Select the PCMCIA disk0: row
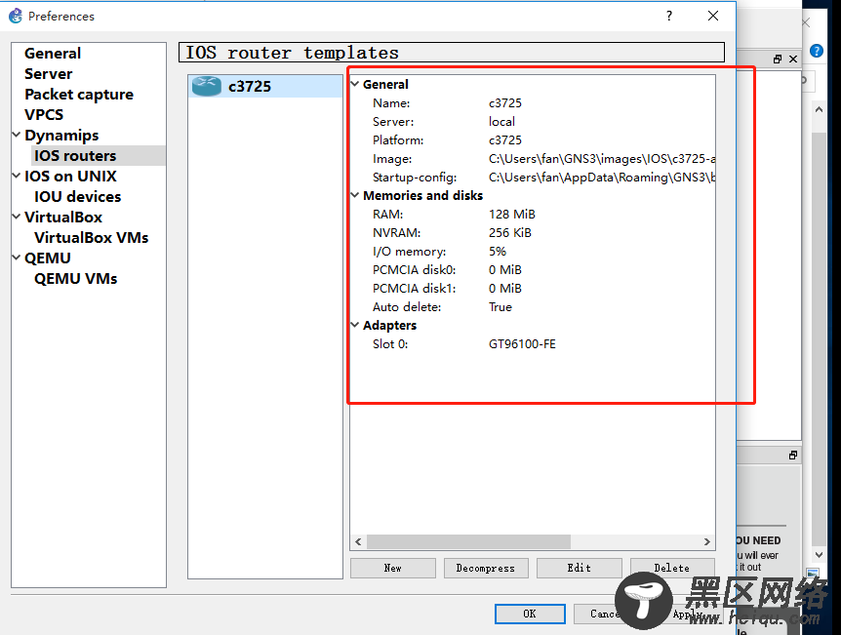The image size is (841, 635). [533, 270]
